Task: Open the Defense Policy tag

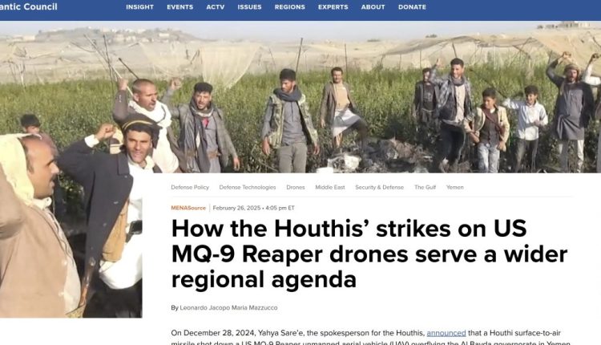Action: 190,187
